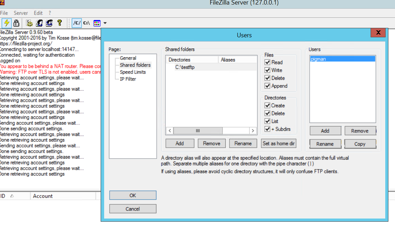The image size is (395, 237).
Task: Click Remove under Users list
Action: 360,131
